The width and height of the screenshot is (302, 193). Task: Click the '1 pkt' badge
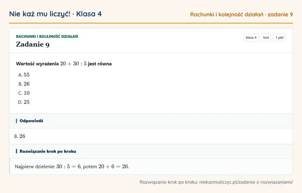[279, 37]
